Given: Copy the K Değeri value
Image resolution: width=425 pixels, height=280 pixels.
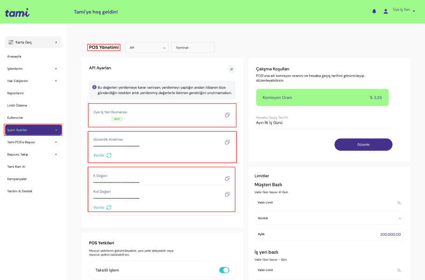Looking at the screenshot, I should 227,179.
